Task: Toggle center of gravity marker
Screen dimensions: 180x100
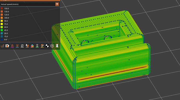Action: click(47, 46)
